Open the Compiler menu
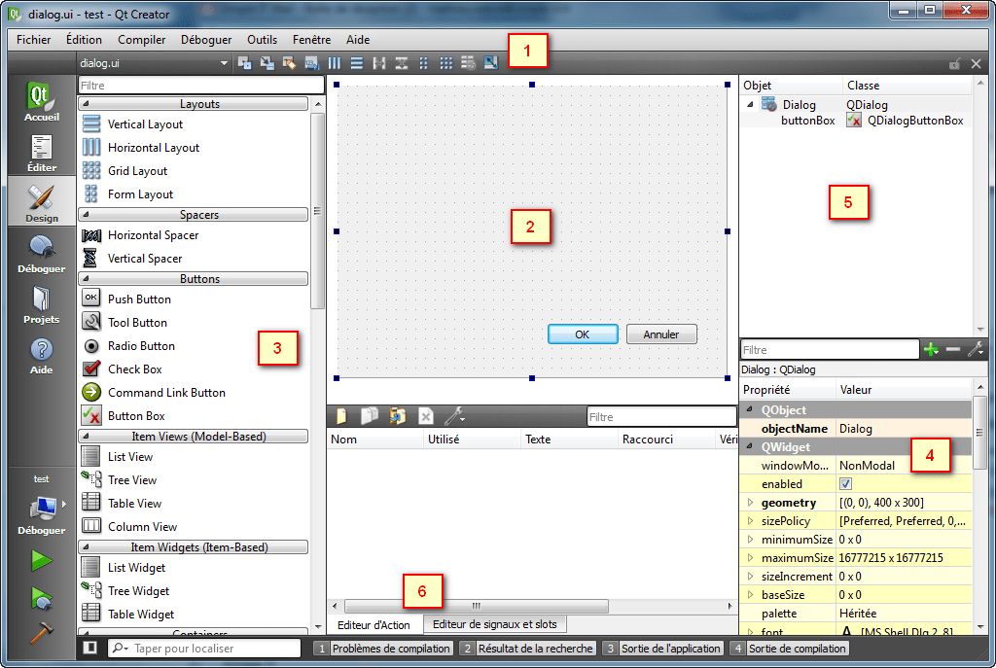Viewport: 996px width, 668px height. [x=142, y=39]
